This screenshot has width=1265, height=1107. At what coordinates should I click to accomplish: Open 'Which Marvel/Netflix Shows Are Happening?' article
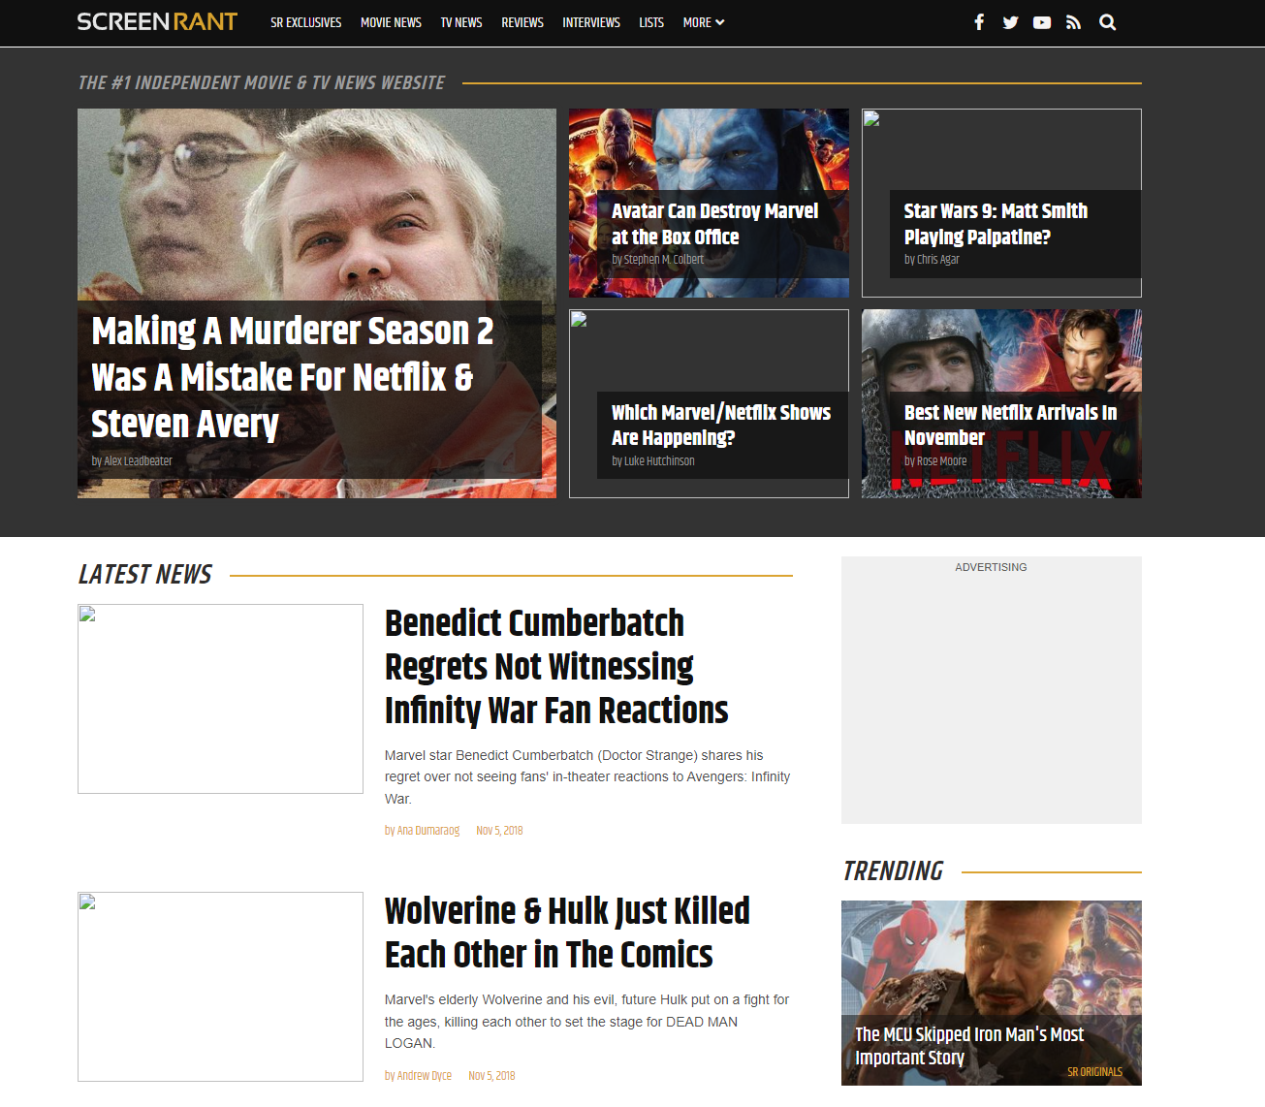[721, 425]
